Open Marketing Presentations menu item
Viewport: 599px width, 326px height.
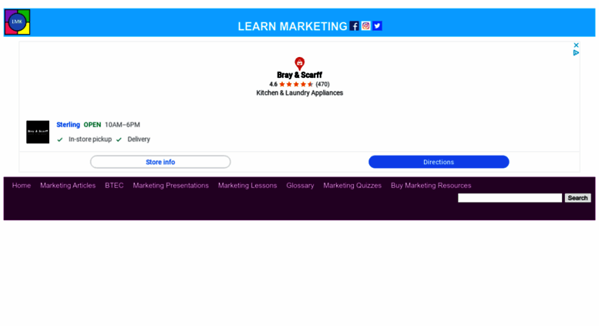pyautogui.click(x=171, y=186)
